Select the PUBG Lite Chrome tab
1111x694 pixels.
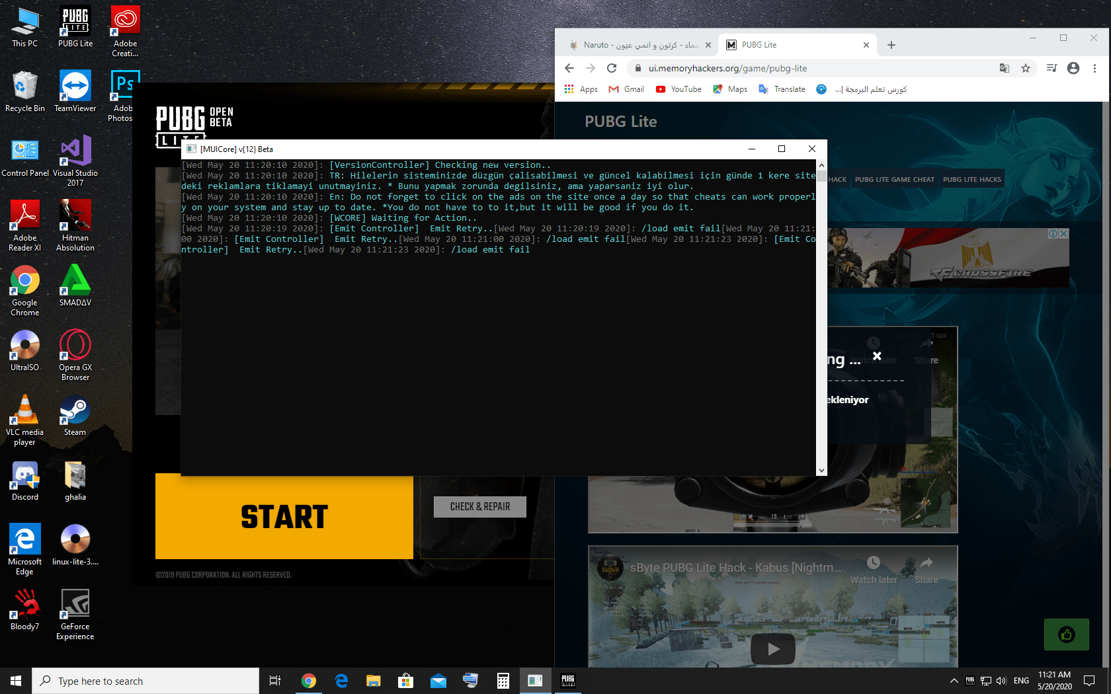(x=797, y=45)
